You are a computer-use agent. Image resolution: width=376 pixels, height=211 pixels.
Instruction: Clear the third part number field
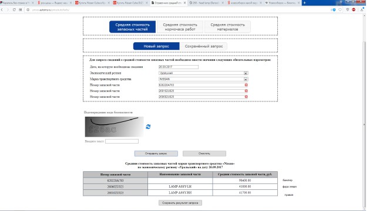pyautogui.click(x=246, y=97)
